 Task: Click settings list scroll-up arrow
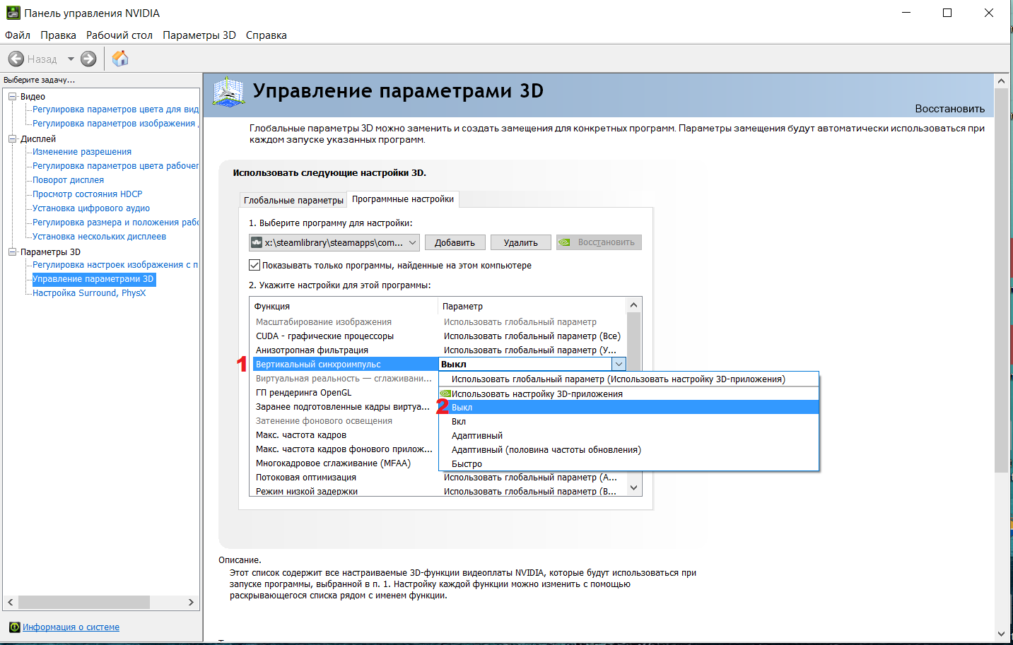633,305
